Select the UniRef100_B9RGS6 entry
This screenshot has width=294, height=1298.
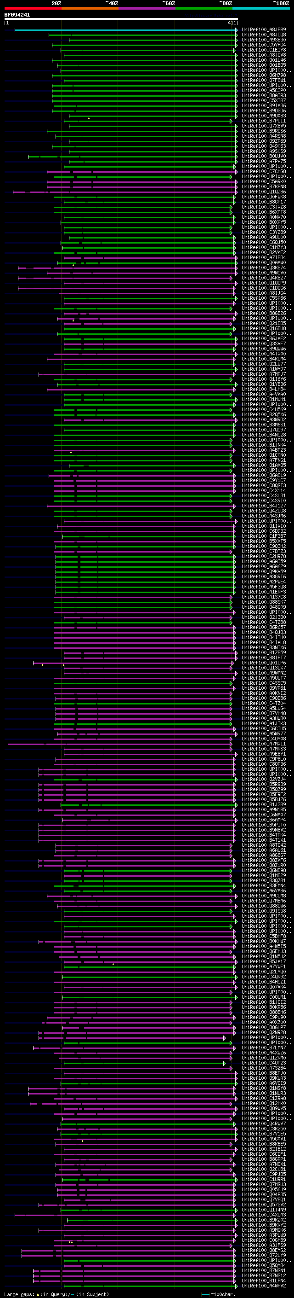click(x=264, y=131)
